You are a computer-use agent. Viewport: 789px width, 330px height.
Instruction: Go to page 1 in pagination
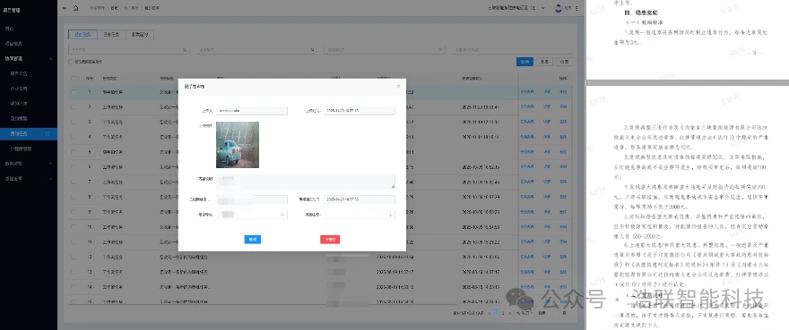(496, 313)
